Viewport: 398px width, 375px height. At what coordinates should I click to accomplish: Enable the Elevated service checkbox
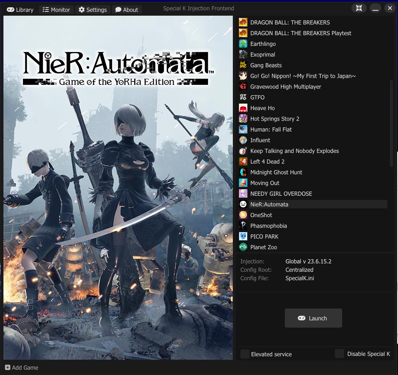pyautogui.click(x=245, y=354)
